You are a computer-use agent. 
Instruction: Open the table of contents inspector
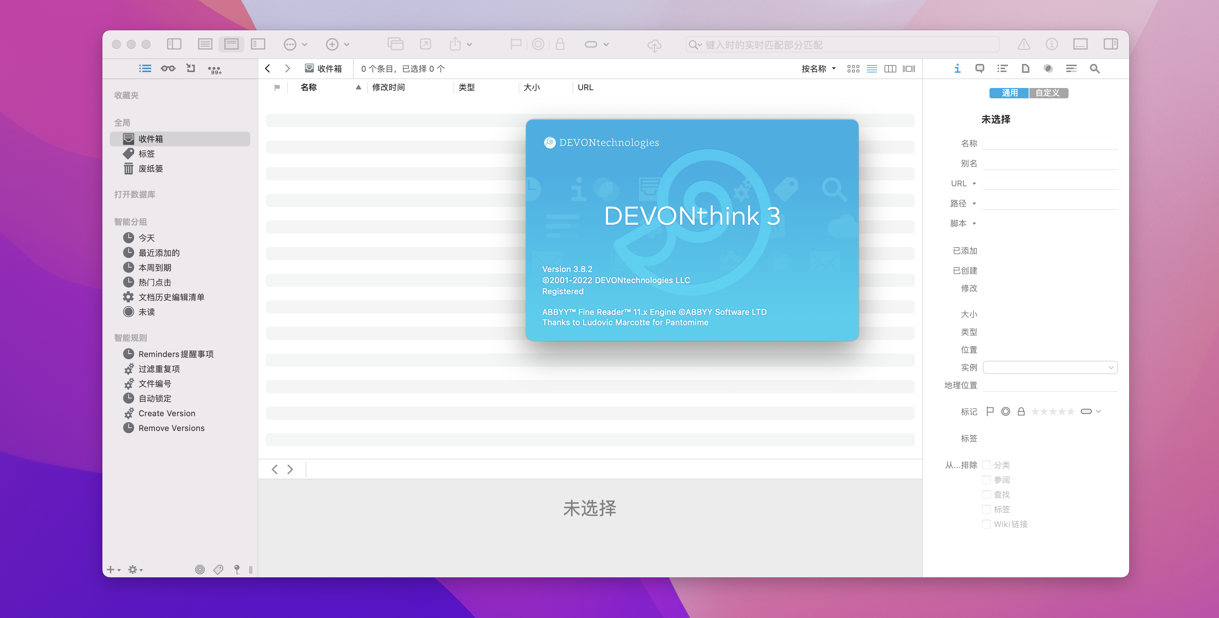point(1002,69)
